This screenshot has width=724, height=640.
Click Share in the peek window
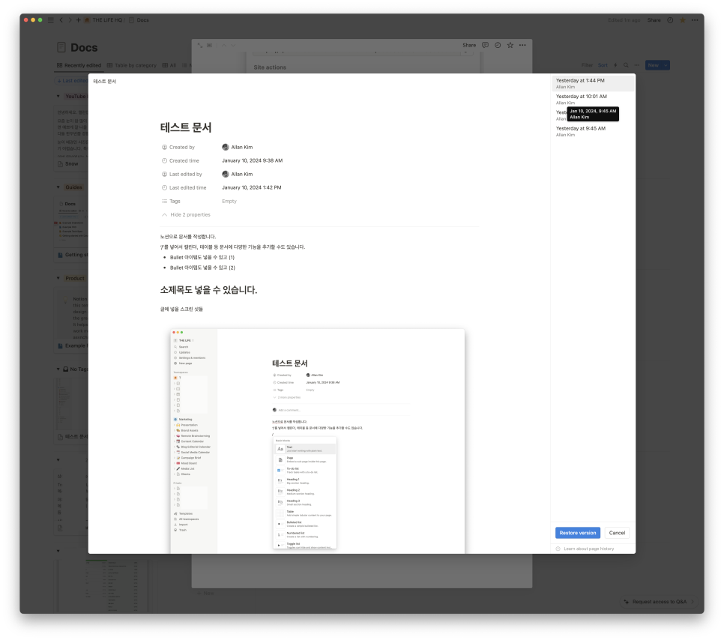pos(469,45)
